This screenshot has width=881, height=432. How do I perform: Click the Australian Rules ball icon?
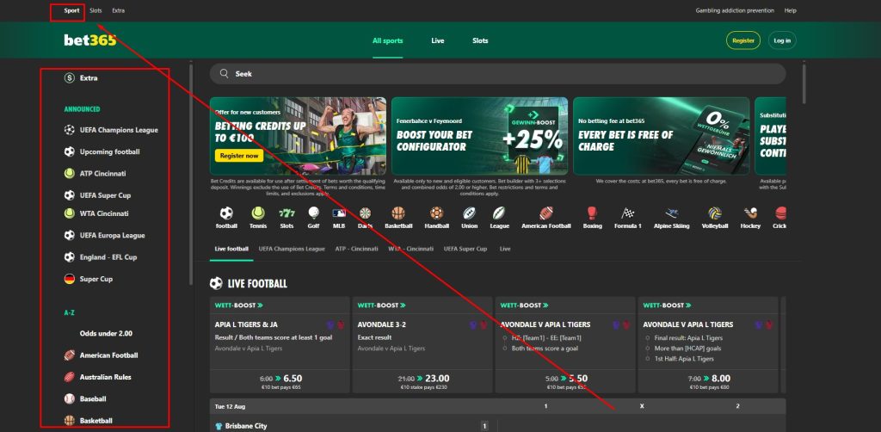click(x=69, y=377)
